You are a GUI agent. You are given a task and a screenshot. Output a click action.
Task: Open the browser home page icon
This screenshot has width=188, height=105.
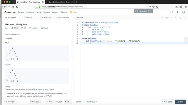pyautogui.click(x=17, y=7)
